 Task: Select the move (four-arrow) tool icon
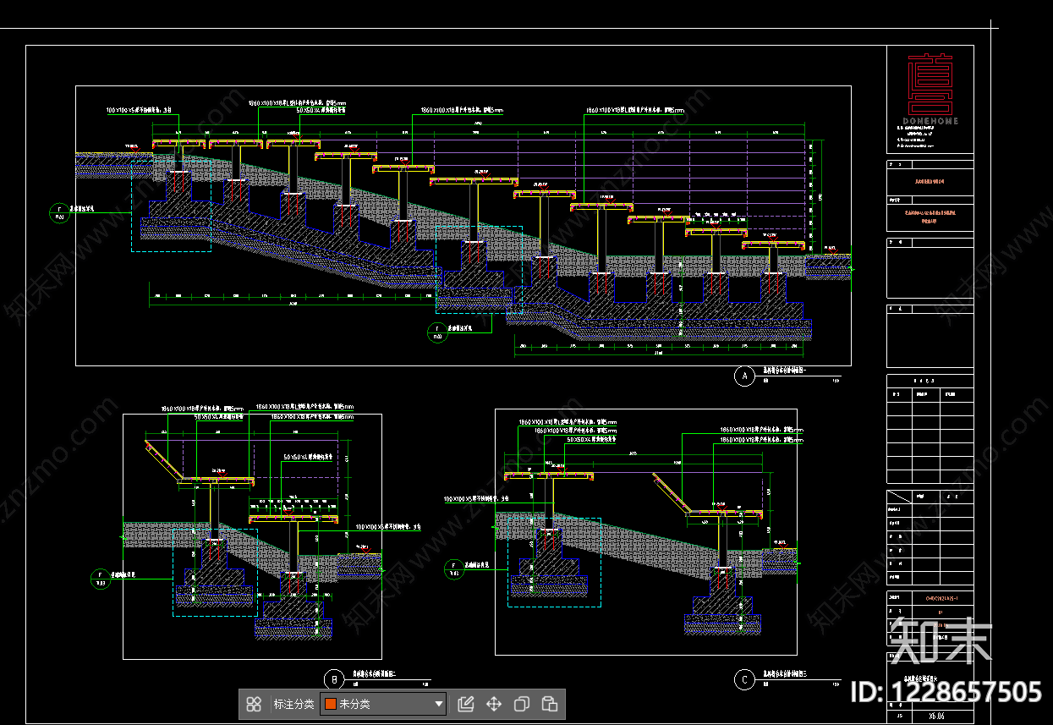coord(494,704)
